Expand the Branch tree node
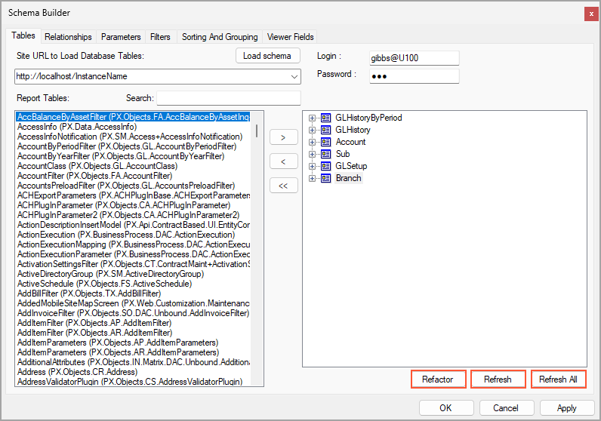The image size is (601, 421). point(312,178)
